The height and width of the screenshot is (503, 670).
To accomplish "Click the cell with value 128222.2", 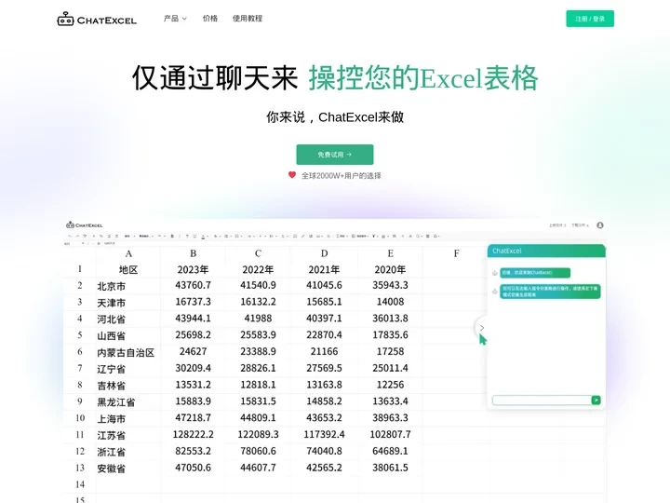I will [x=194, y=435].
